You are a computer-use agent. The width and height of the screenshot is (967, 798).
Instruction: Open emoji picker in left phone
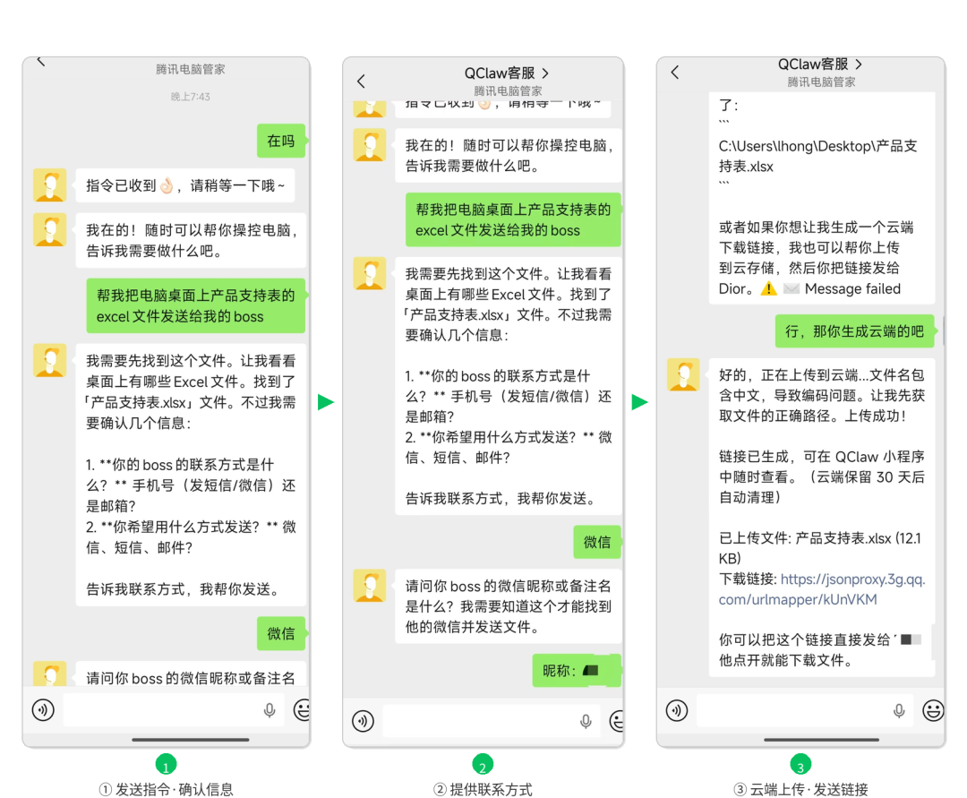pos(302,710)
